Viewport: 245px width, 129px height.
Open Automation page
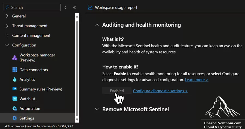(x=30, y=108)
